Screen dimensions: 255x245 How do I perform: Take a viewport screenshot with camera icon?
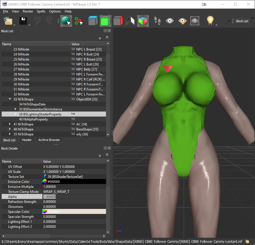pyautogui.click(x=195, y=21)
